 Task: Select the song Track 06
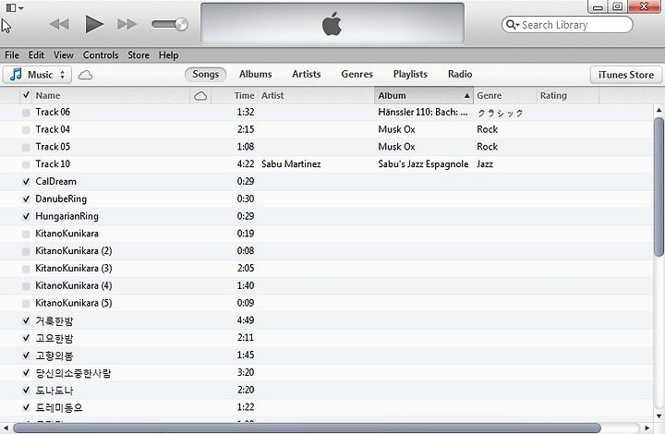pos(53,113)
